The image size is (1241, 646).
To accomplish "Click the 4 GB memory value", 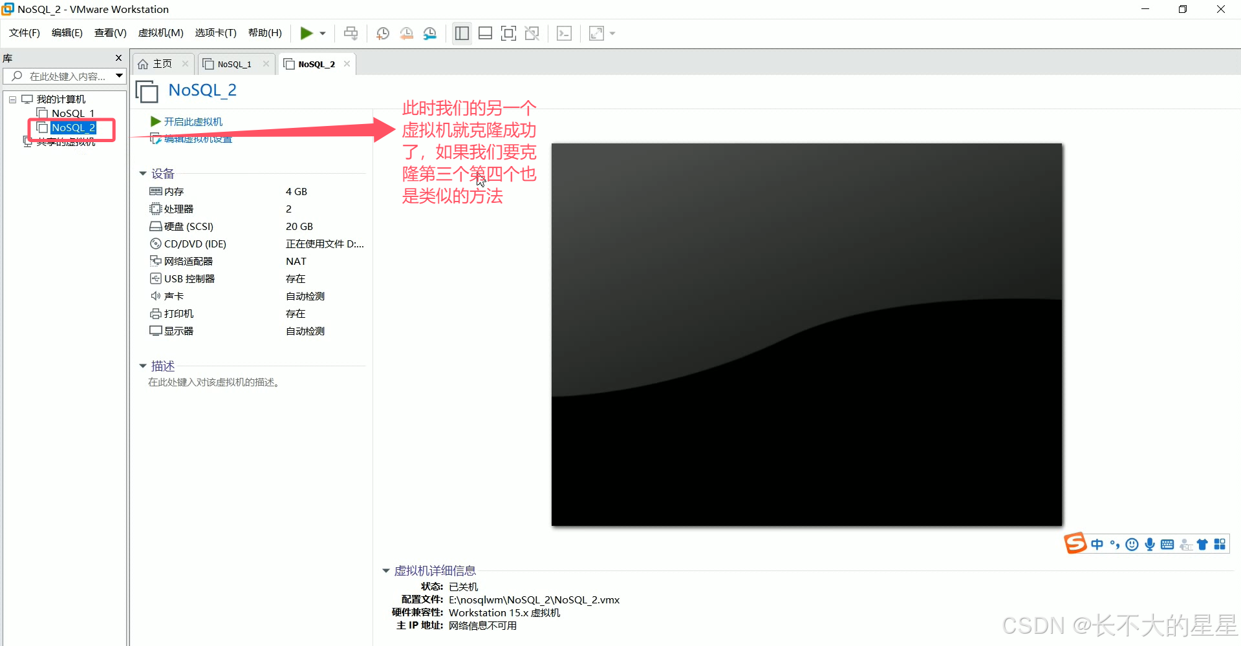I will click(296, 192).
